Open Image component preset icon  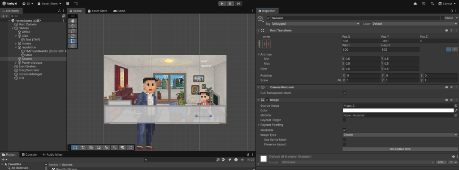pos(451,100)
